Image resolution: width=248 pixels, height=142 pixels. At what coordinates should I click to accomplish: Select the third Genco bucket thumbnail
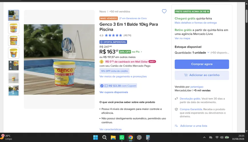14,40
